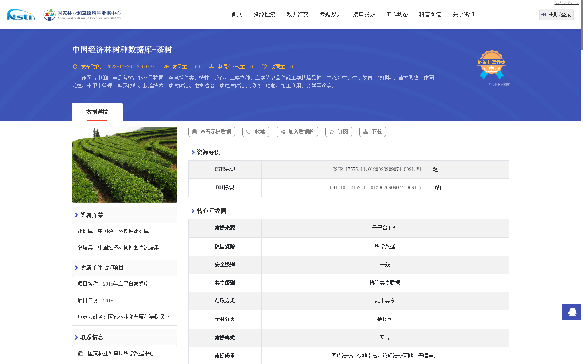
Task: Open the 关于我们 menu item
Action: point(463,15)
